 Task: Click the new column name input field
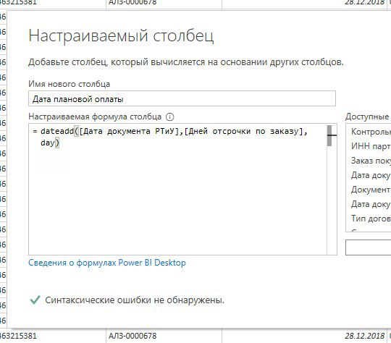point(182,98)
